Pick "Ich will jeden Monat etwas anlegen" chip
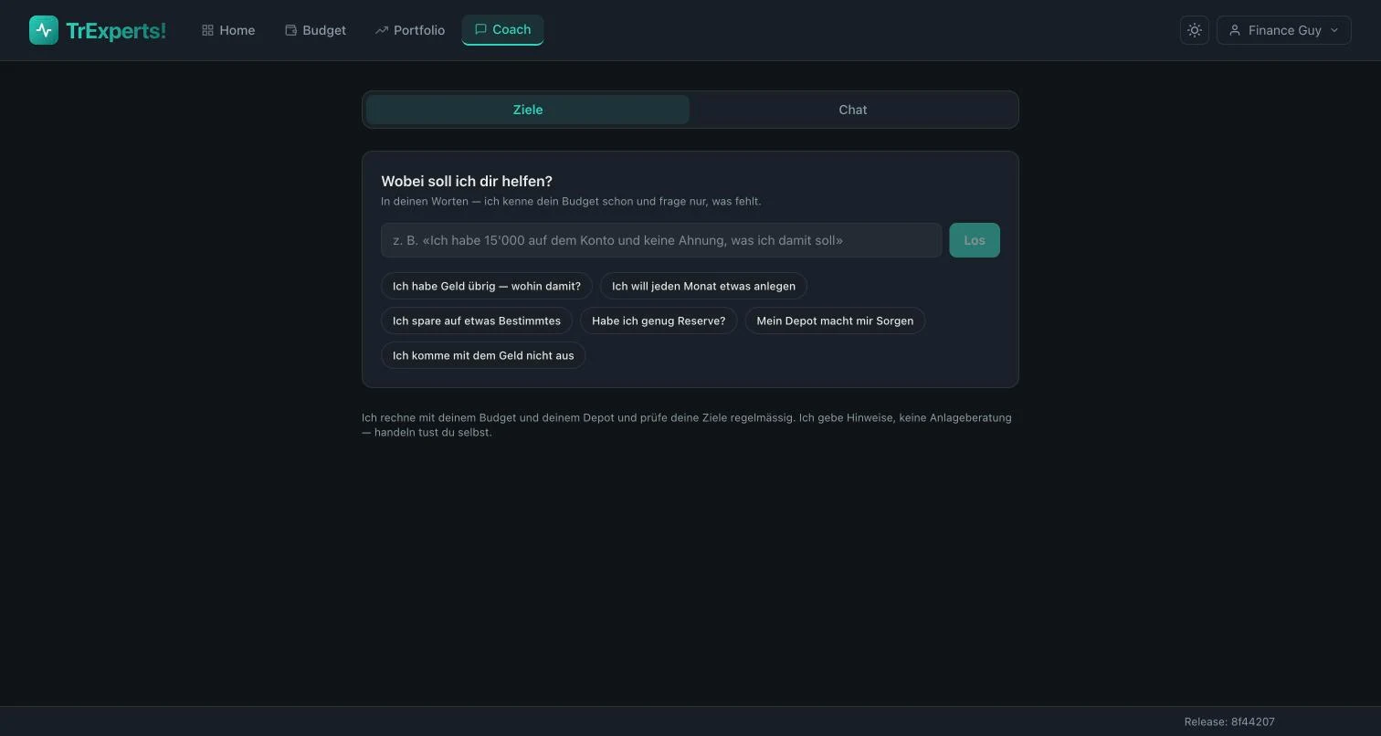 (703, 286)
